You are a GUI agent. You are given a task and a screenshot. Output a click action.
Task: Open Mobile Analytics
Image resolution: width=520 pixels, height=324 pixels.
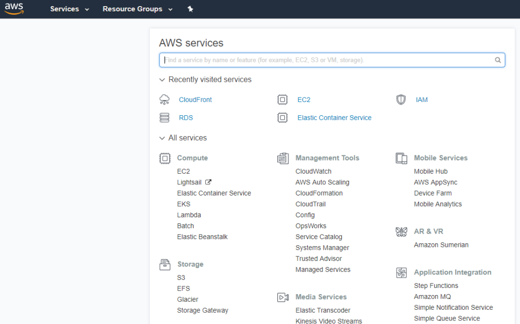point(438,204)
